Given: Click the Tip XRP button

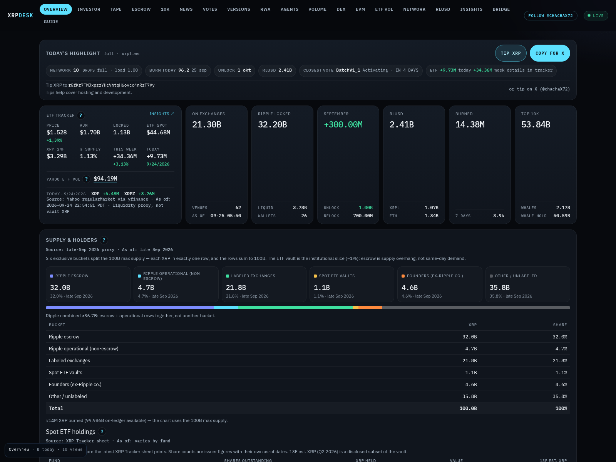Looking at the screenshot, I should pos(511,53).
